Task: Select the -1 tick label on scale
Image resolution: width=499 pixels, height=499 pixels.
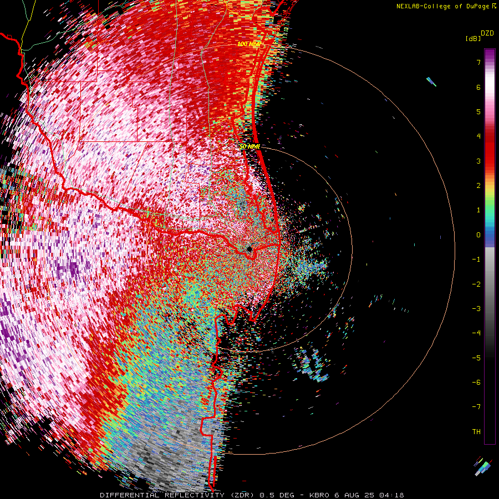Action: pos(476,259)
